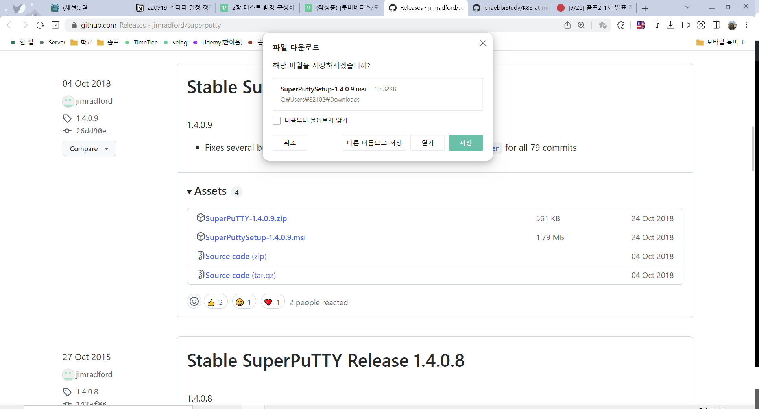Click the share icon in the address bar

coord(567,25)
